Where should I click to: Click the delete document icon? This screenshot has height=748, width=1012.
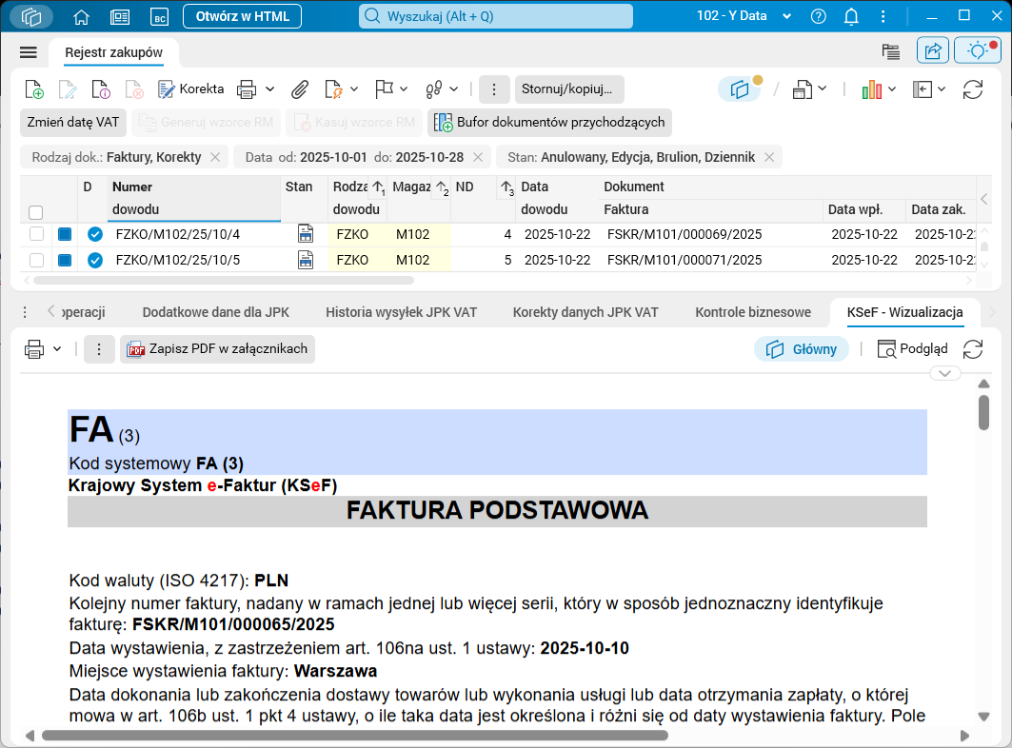tap(134, 89)
